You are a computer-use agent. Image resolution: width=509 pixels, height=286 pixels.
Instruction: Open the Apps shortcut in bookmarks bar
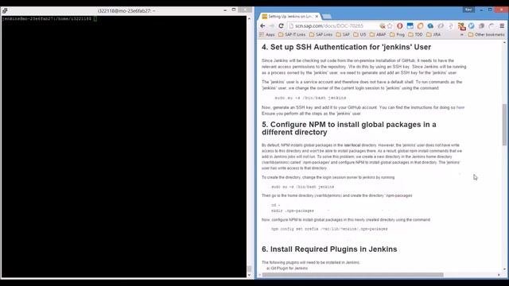point(267,34)
